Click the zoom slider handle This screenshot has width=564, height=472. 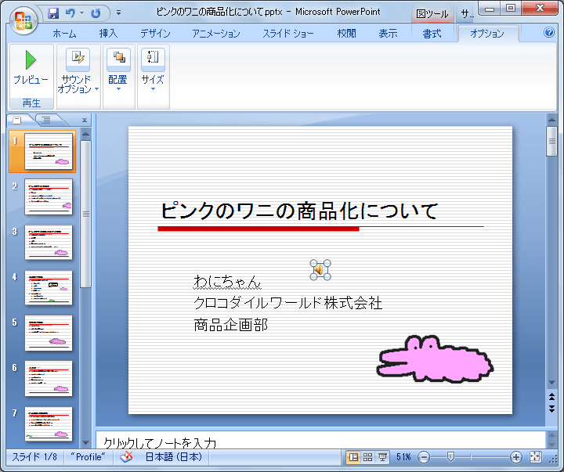pyautogui.click(x=450, y=457)
